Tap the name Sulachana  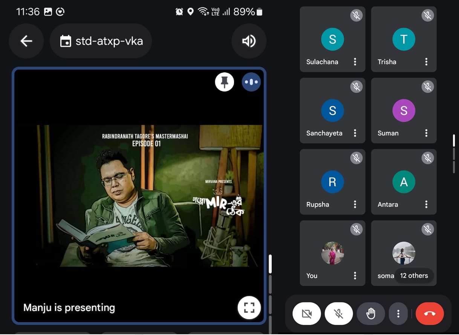click(x=322, y=62)
